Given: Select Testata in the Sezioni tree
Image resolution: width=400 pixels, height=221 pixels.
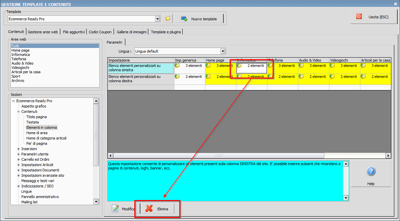Looking at the screenshot, I should 32,122.
